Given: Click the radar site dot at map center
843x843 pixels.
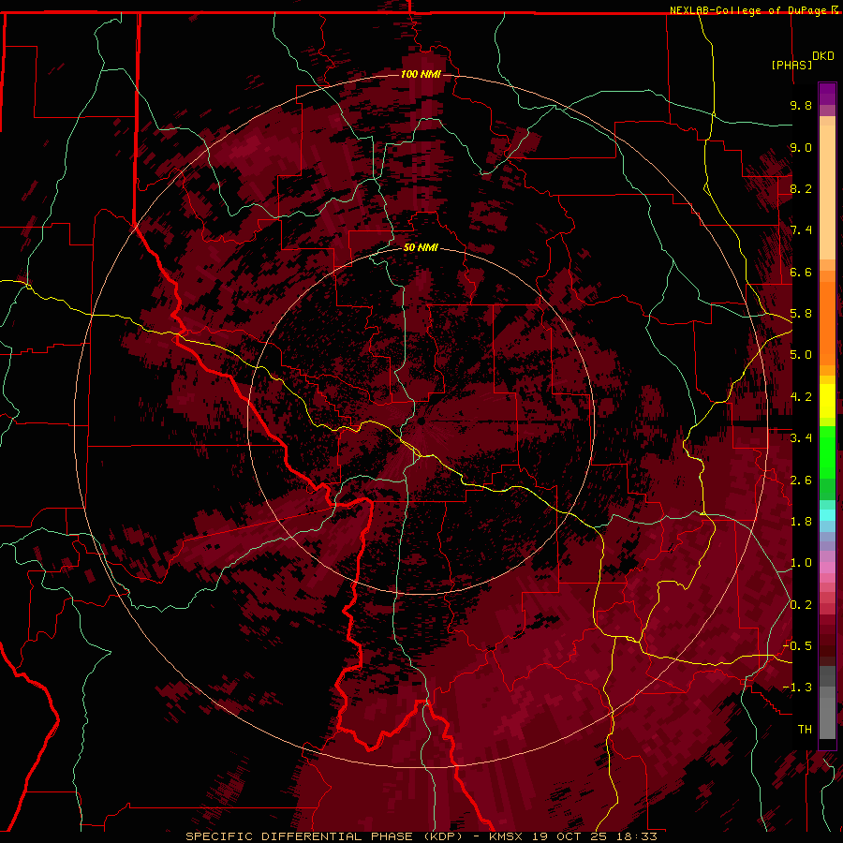Looking at the screenshot, I should (421, 421).
